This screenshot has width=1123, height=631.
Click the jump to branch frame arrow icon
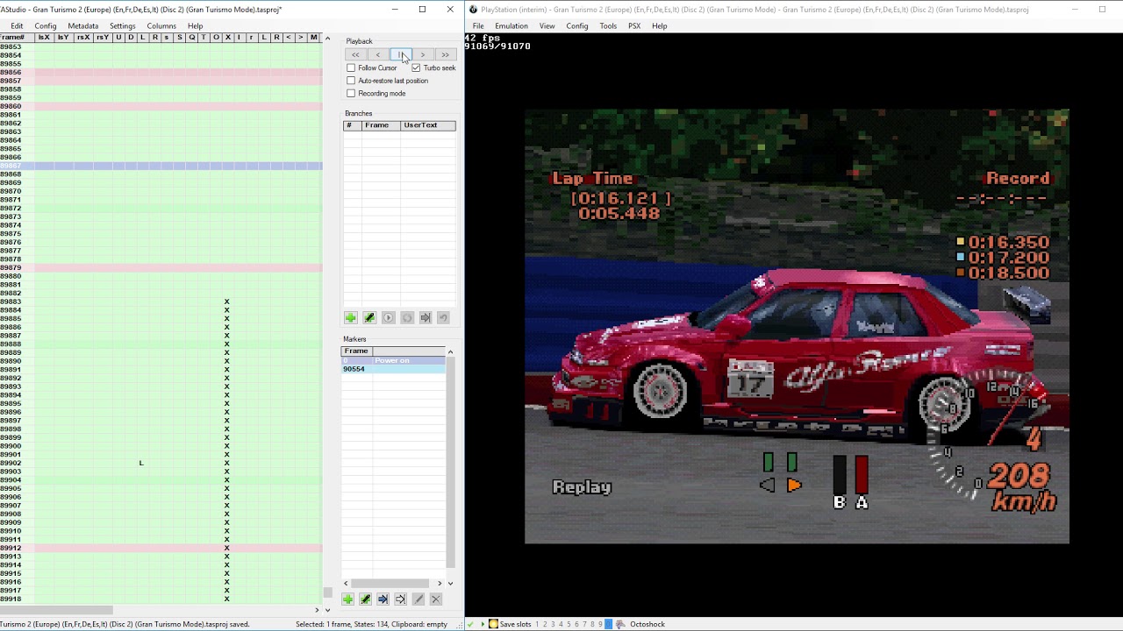pyautogui.click(x=426, y=317)
